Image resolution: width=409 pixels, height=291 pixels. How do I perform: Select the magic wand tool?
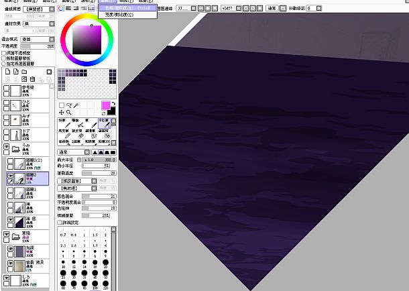coord(76,105)
